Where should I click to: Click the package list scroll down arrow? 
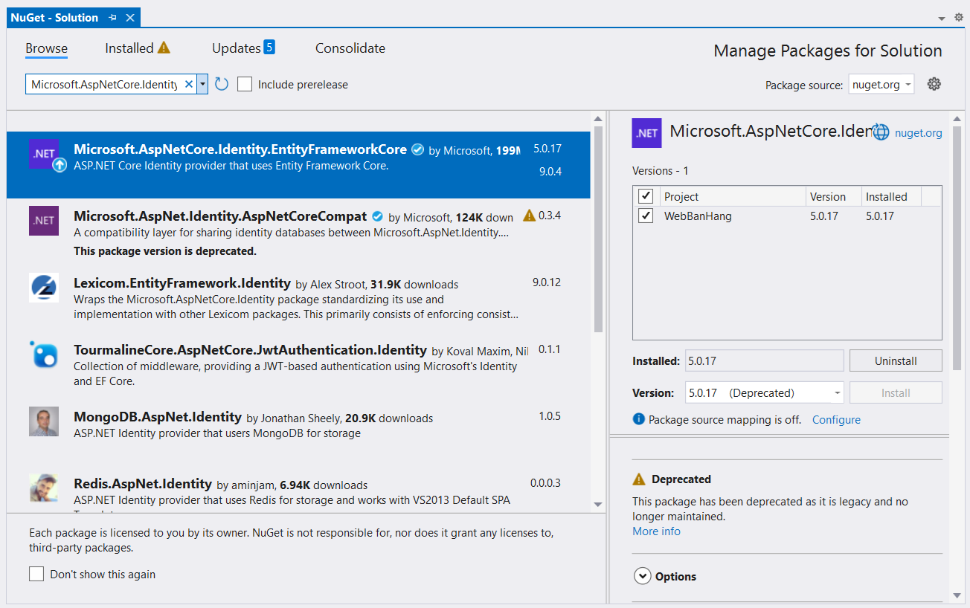click(x=598, y=505)
